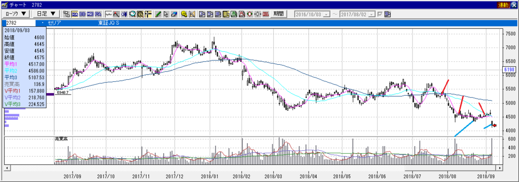
Task: Click the icon right of the date checkbox
Action: click(388, 14)
